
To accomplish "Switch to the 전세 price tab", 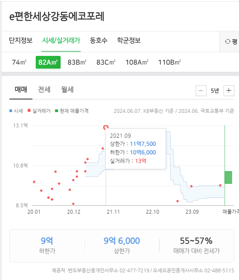I will [x=44, y=90].
